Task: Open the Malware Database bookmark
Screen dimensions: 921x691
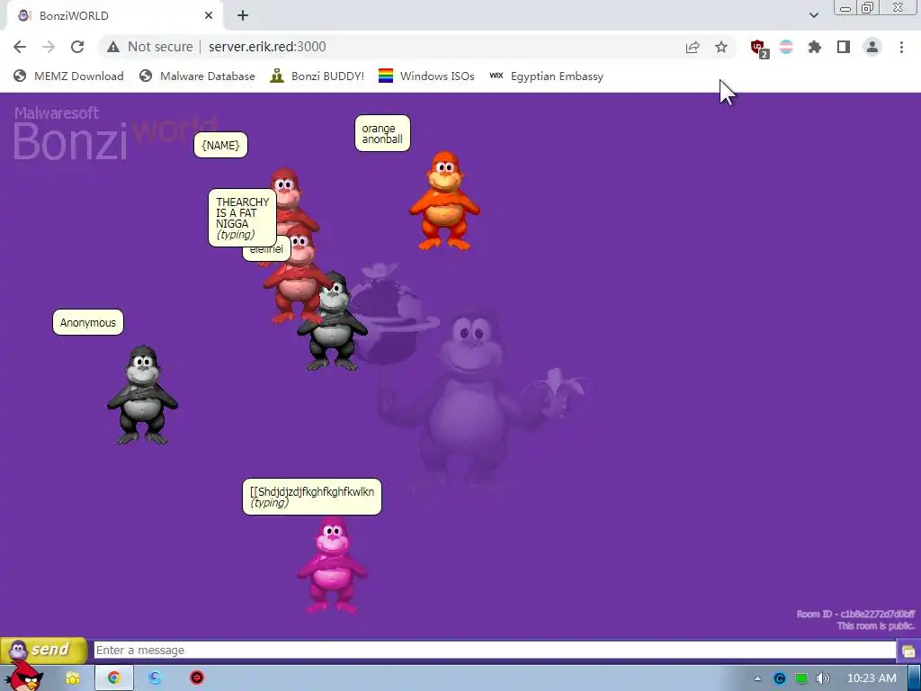Action: coord(197,76)
